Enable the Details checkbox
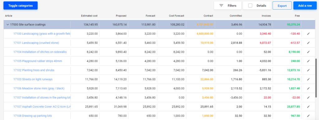Image resolution: width=319 pixels, height=120 pixels. 250,6
